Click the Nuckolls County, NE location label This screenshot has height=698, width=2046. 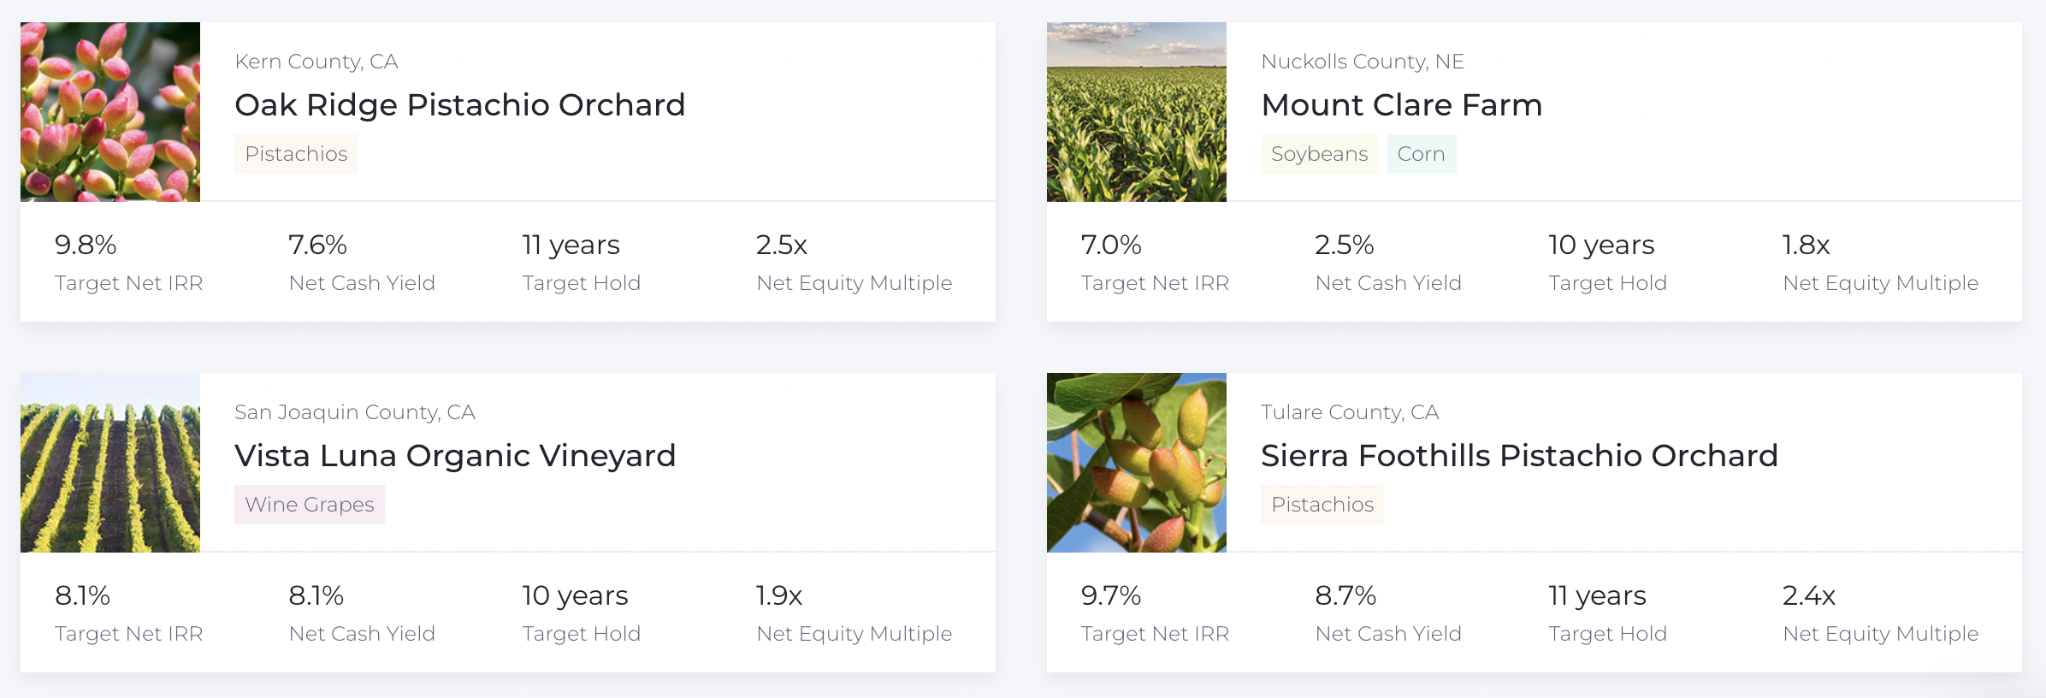pos(1362,61)
